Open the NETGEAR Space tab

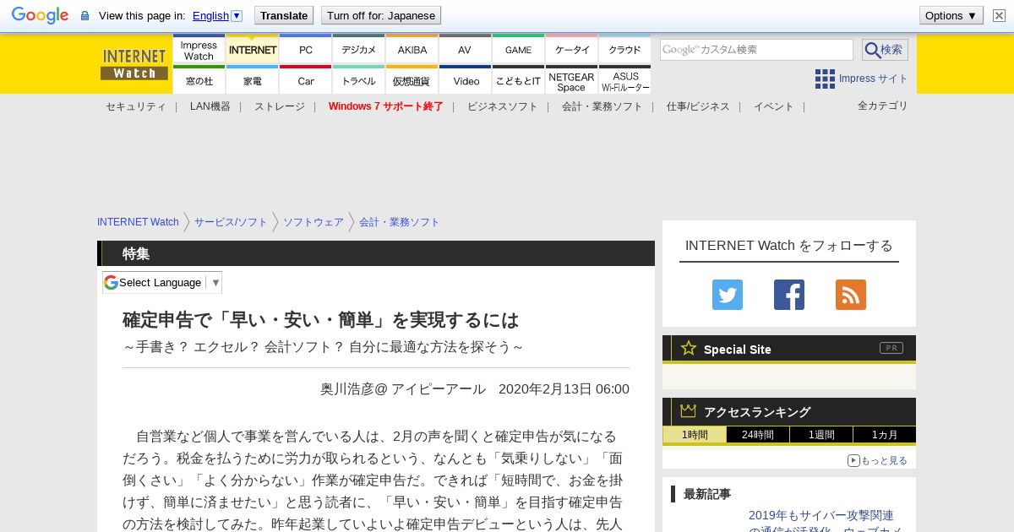(x=572, y=80)
